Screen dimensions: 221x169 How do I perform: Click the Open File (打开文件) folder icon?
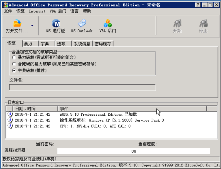pos(17,23)
